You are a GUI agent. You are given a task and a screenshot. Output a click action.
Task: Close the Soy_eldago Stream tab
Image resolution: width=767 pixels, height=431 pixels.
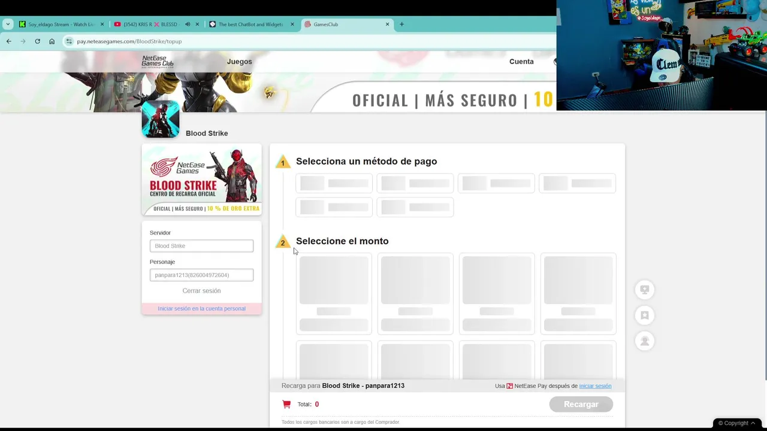(x=102, y=25)
